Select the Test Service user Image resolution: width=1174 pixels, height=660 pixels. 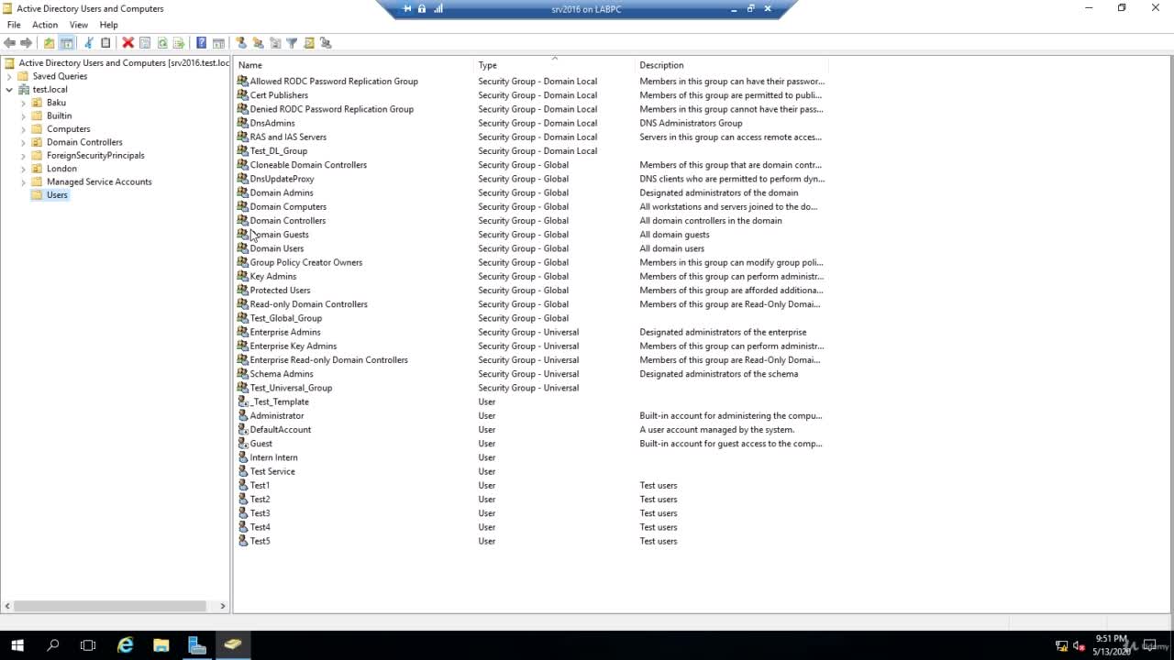tap(272, 471)
